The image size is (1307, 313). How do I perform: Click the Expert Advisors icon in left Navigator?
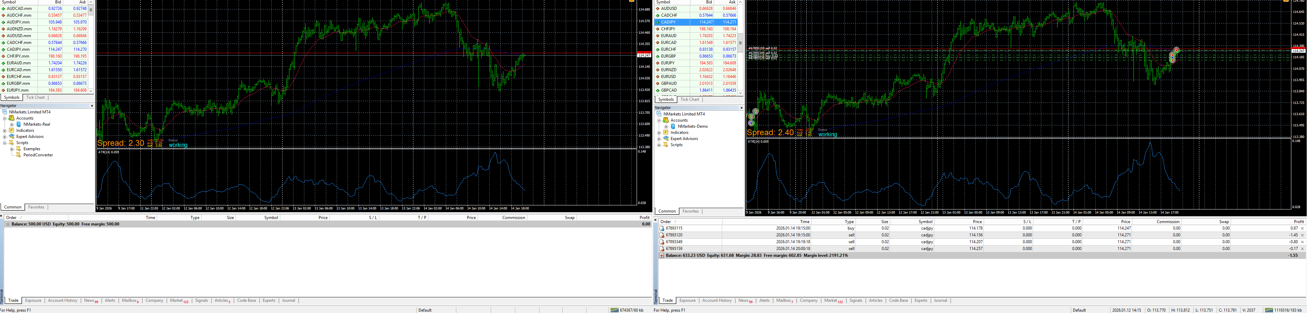12,137
